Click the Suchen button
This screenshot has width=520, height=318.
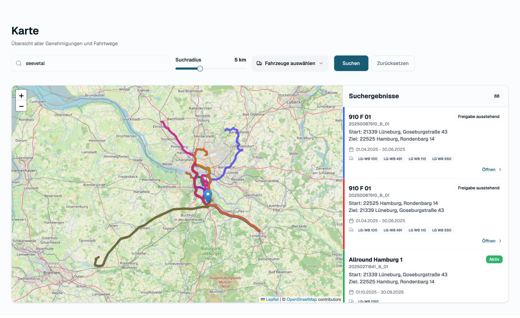pos(351,63)
